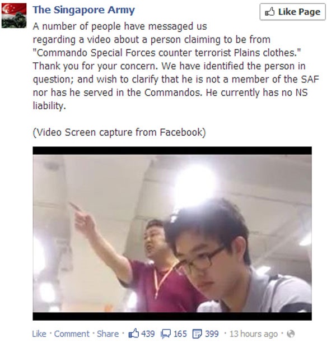Click the Like Page button

292,12
